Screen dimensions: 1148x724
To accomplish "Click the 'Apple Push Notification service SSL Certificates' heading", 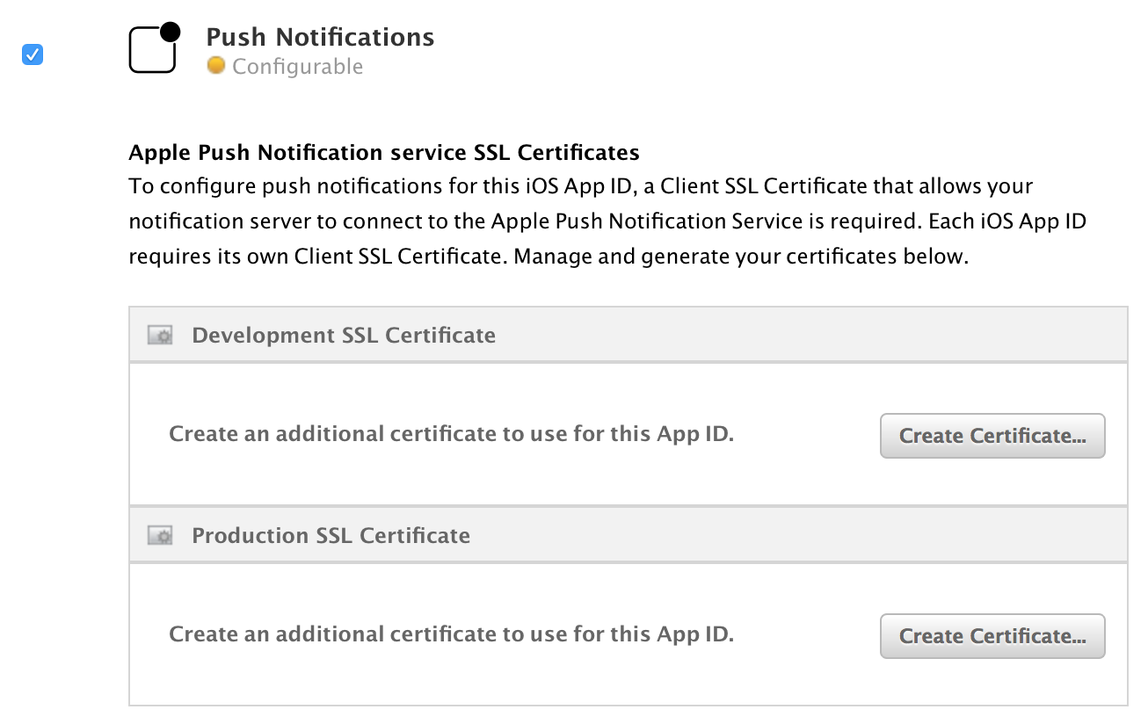I will click(x=384, y=153).
